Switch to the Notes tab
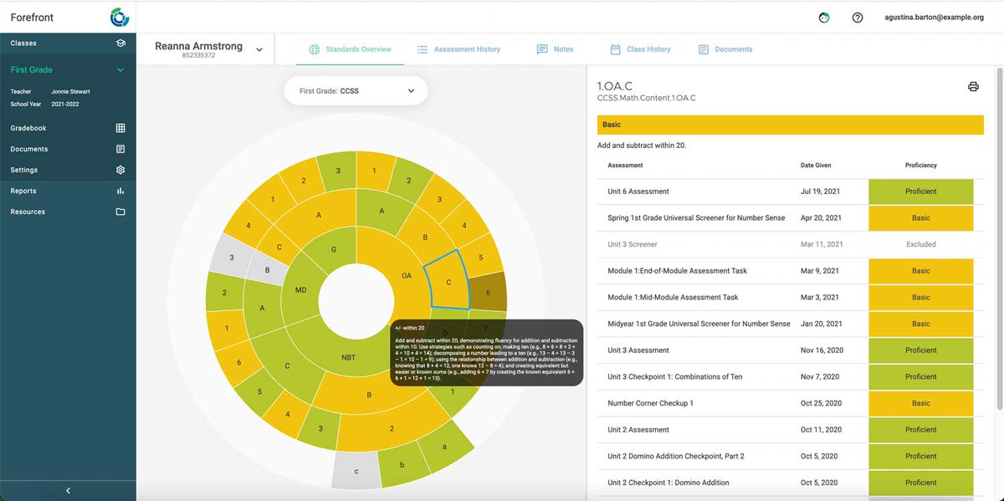The width and height of the screenshot is (1004, 501). [555, 49]
